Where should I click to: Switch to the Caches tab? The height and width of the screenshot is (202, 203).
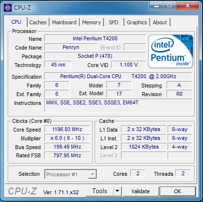click(x=38, y=22)
